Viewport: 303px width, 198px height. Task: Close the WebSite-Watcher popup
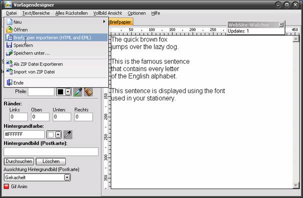click(x=281, y=24)
